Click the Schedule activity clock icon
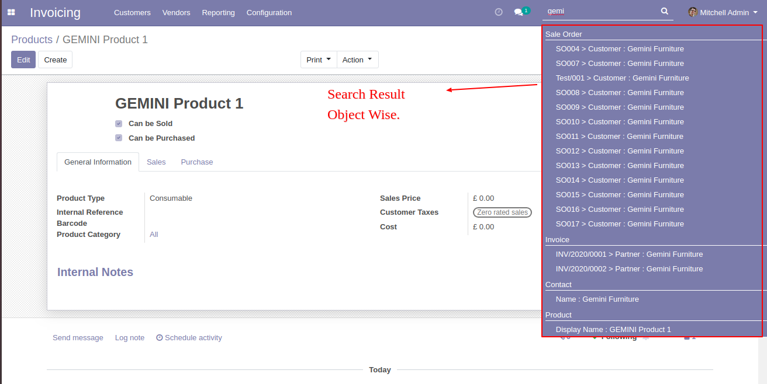 click(159, 338)
